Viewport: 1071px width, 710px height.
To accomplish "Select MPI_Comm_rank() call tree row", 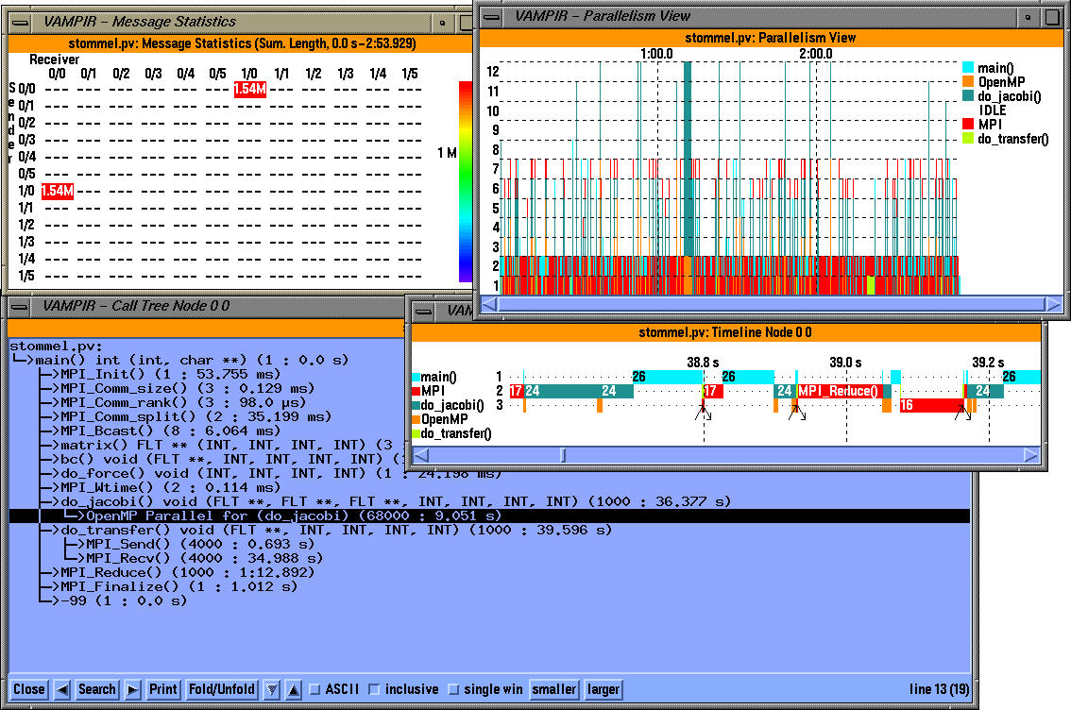I will tap(183, 403).
